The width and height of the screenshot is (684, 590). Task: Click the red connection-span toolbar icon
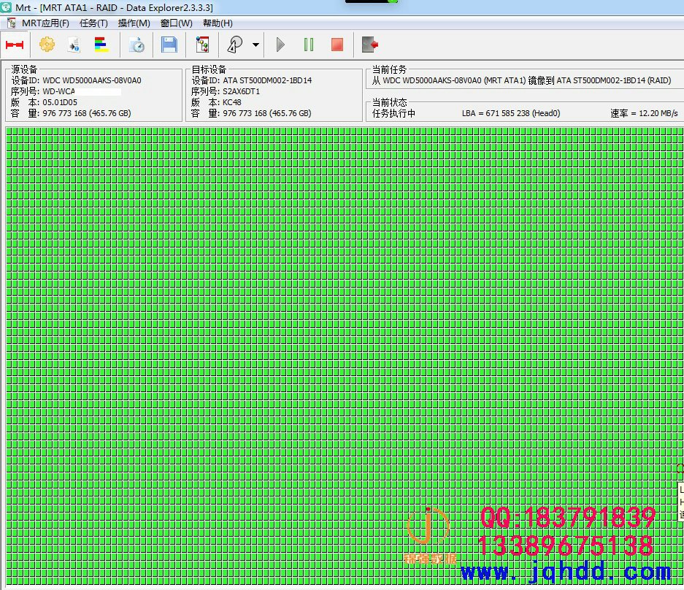(15, 45)
